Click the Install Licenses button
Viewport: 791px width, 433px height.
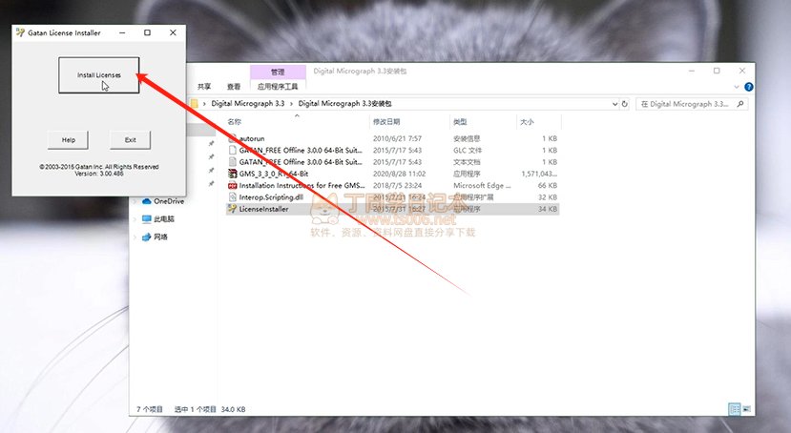[99, 75]
